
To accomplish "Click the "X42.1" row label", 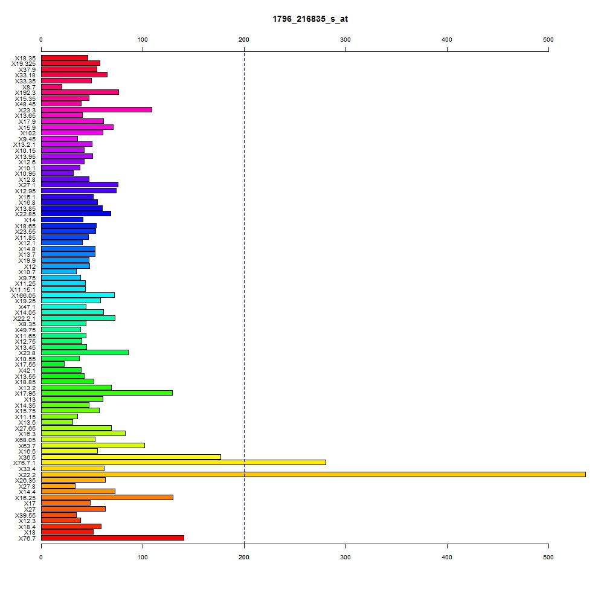I will pos(27,371).
